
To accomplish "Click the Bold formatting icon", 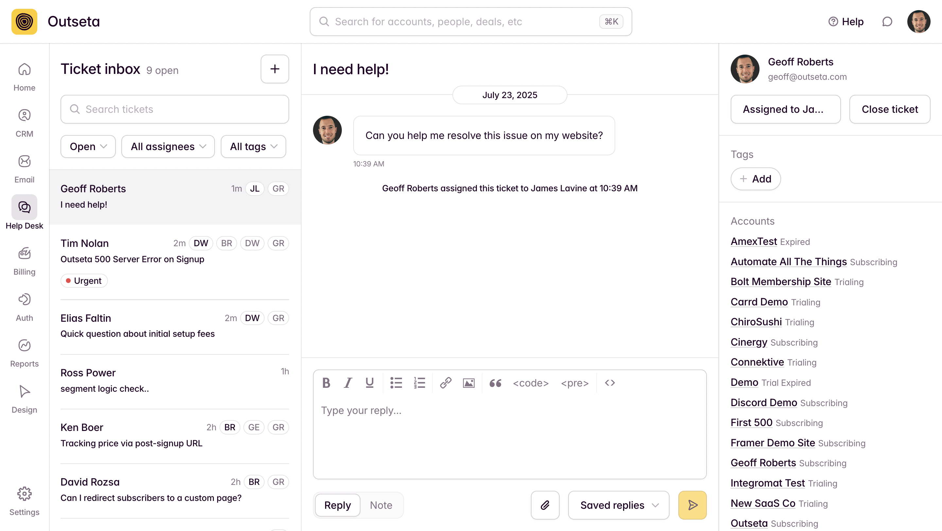I will coord(326,383).
